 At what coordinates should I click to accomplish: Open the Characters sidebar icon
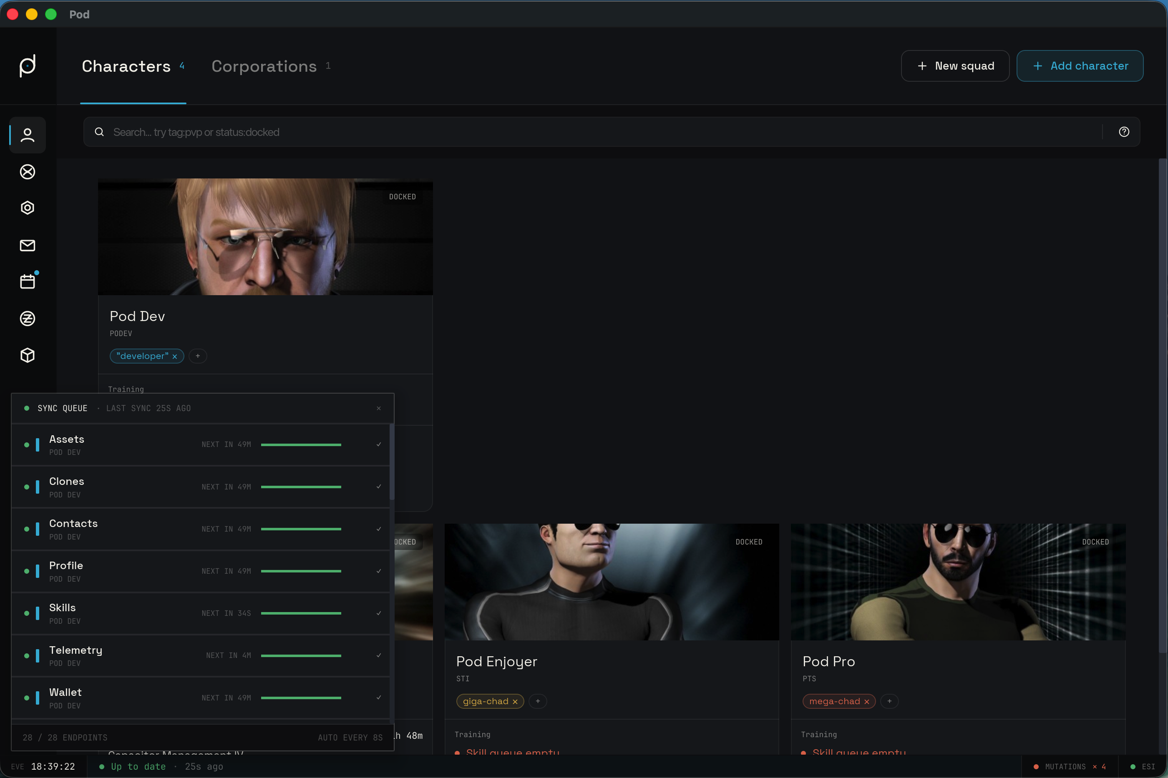tap(27, 135)
